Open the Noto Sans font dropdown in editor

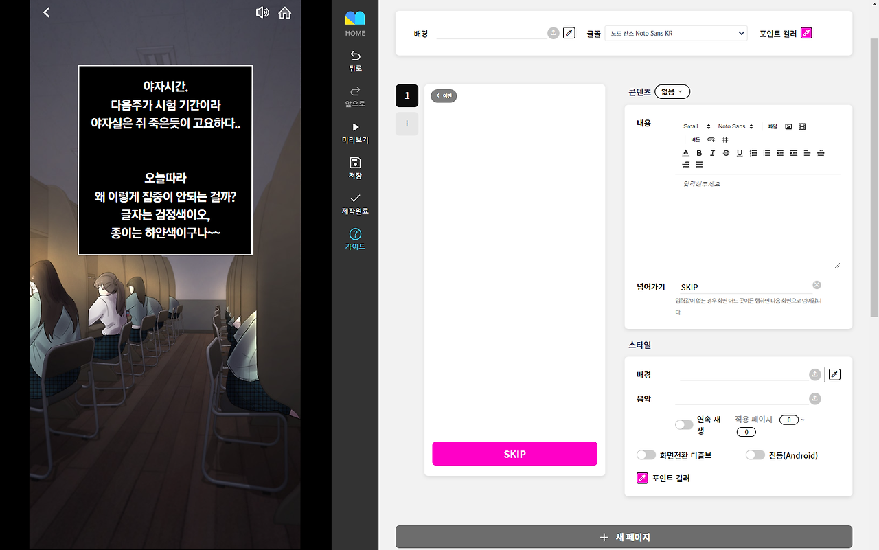tap(735, 126)
